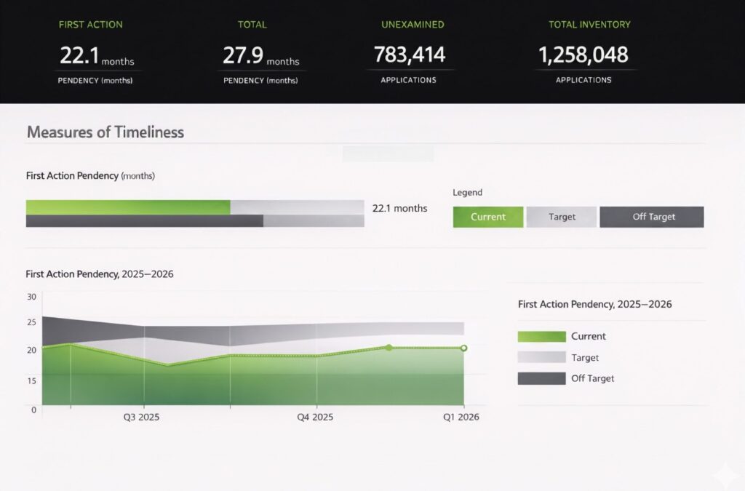The image size is (745, 491).
Task: Click the Q4 2025 axis label
Action: (x=315, y=418)
